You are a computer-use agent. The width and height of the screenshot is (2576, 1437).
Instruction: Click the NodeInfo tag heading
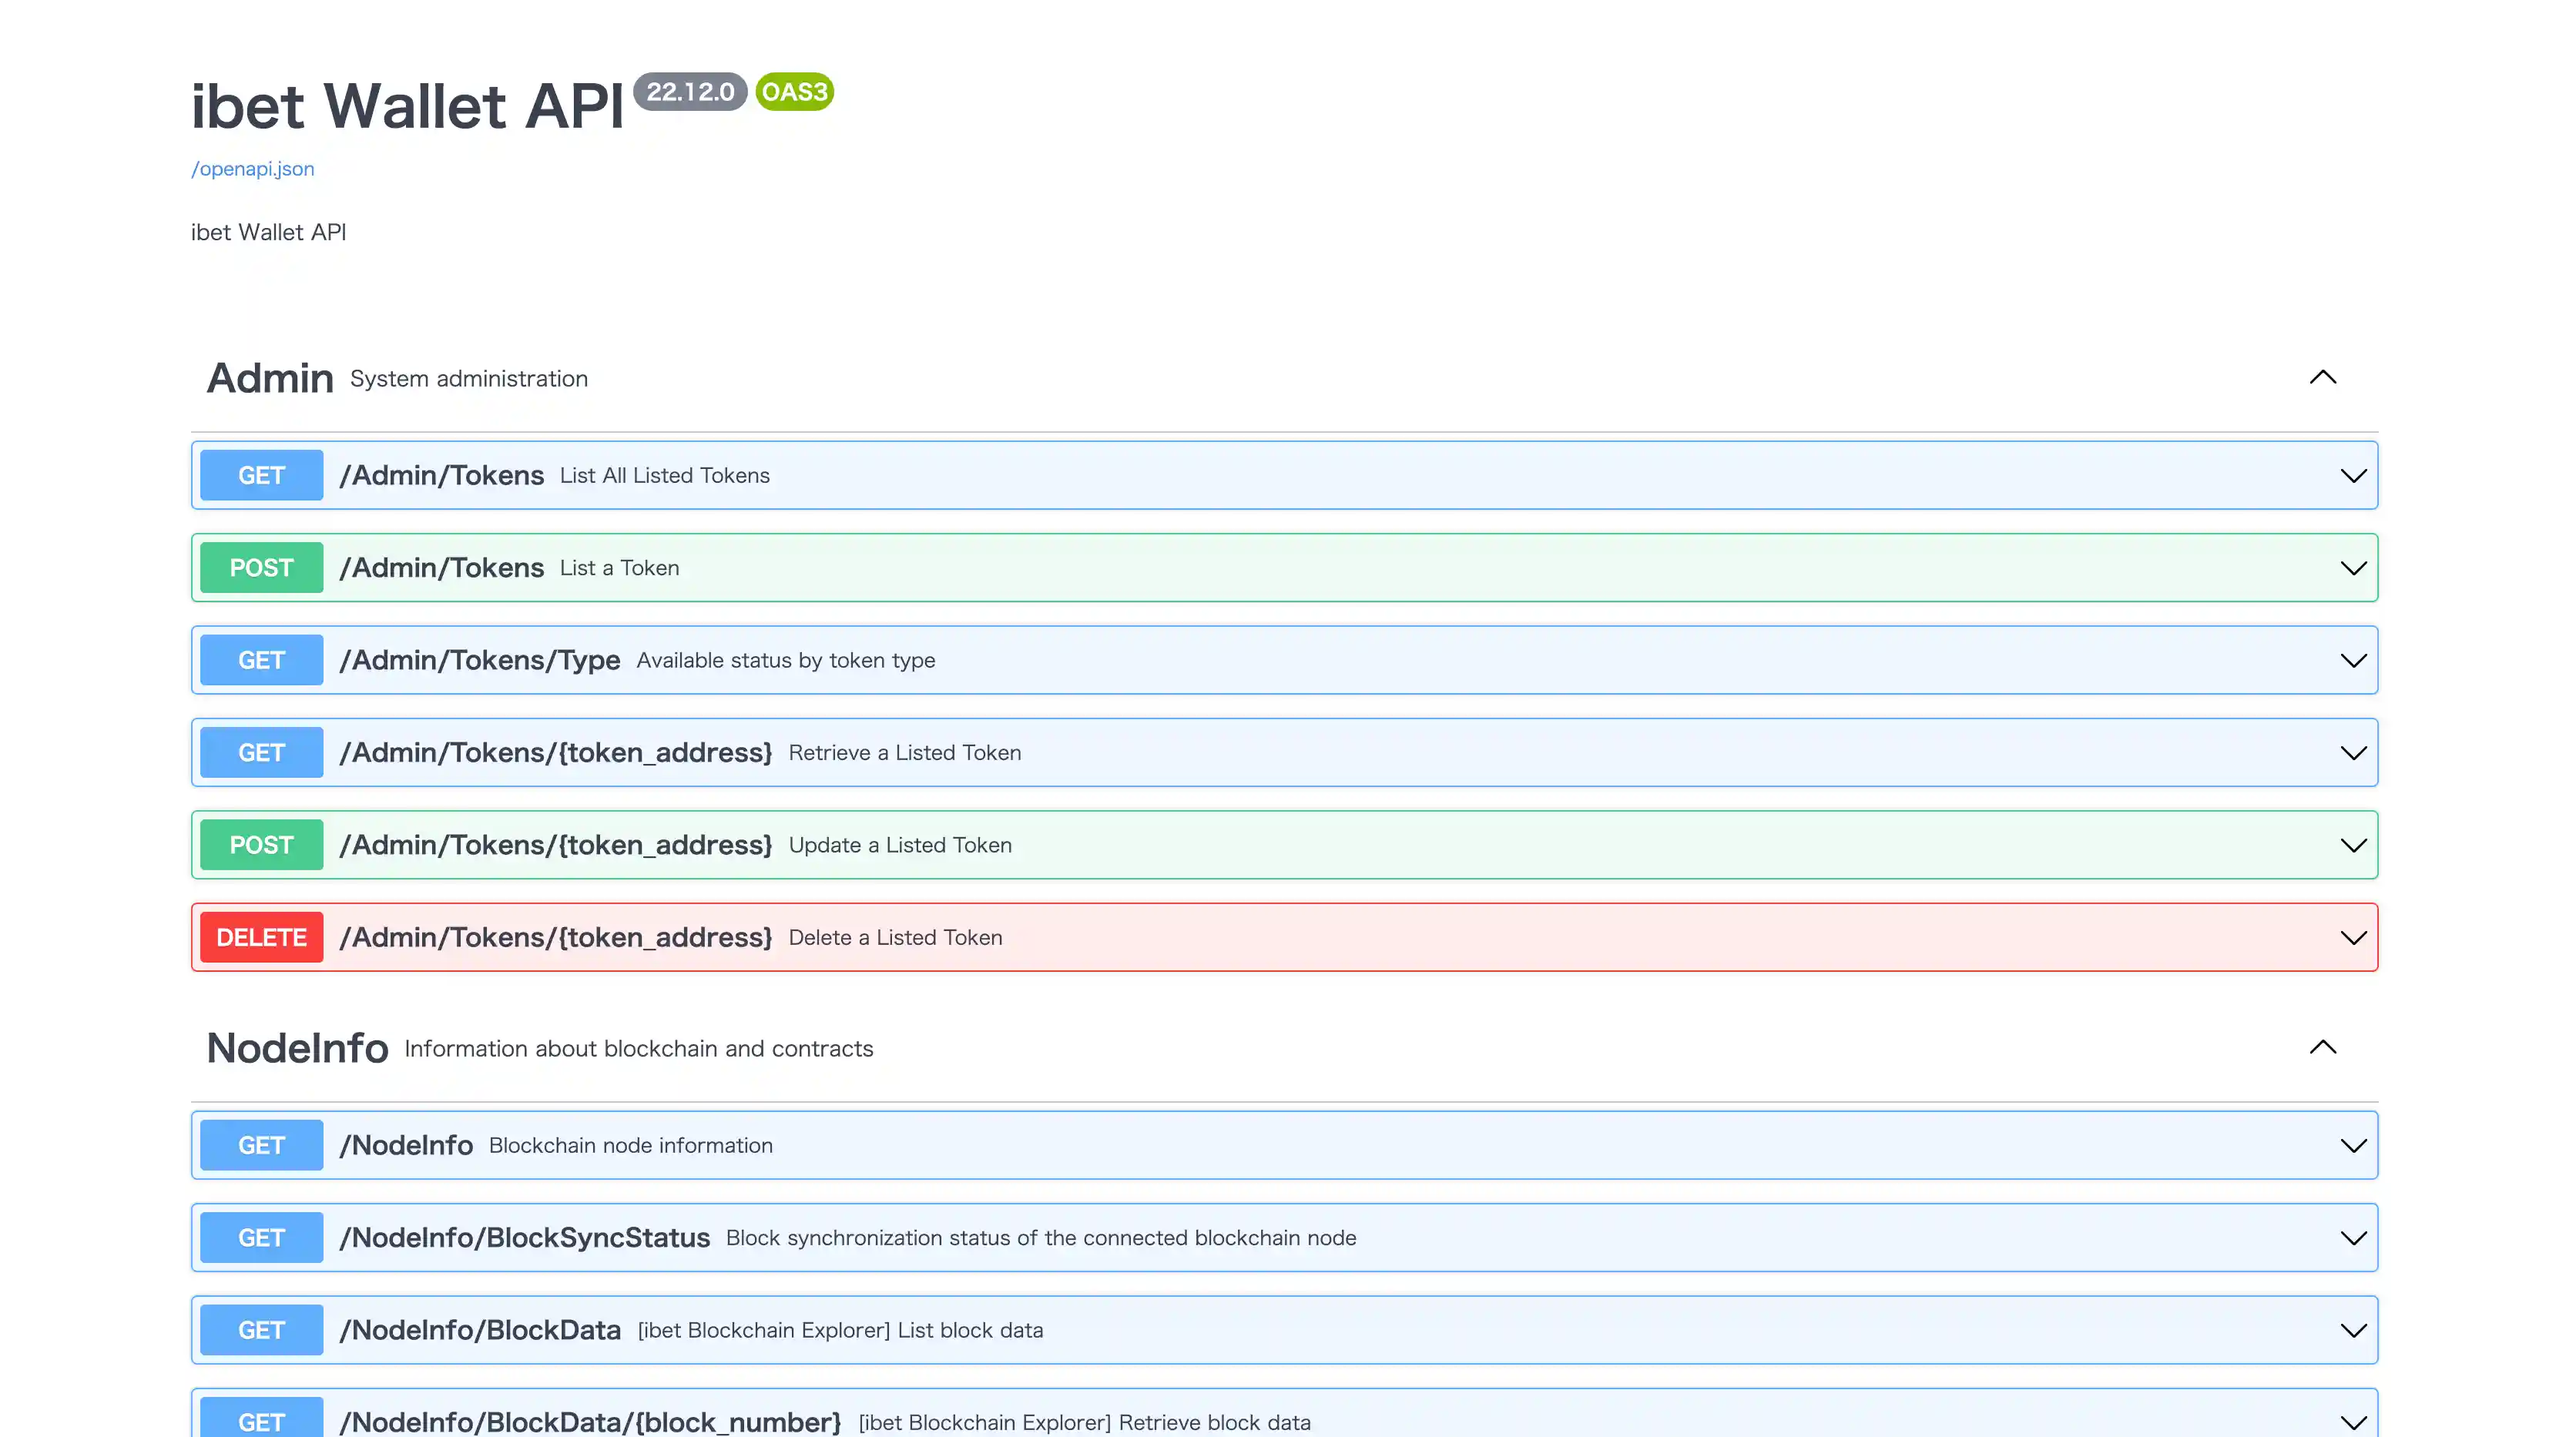297,1048
